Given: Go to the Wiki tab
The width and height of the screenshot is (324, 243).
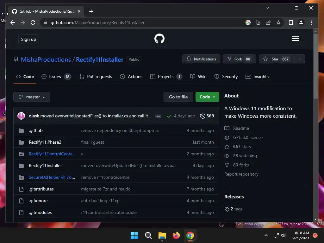Looking at the screenshot, I should tap(198, 77).
